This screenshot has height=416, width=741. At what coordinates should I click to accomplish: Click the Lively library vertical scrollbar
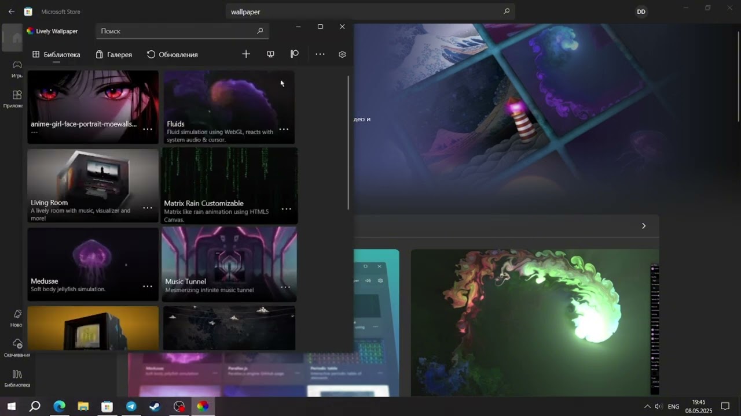pos(349,143)
